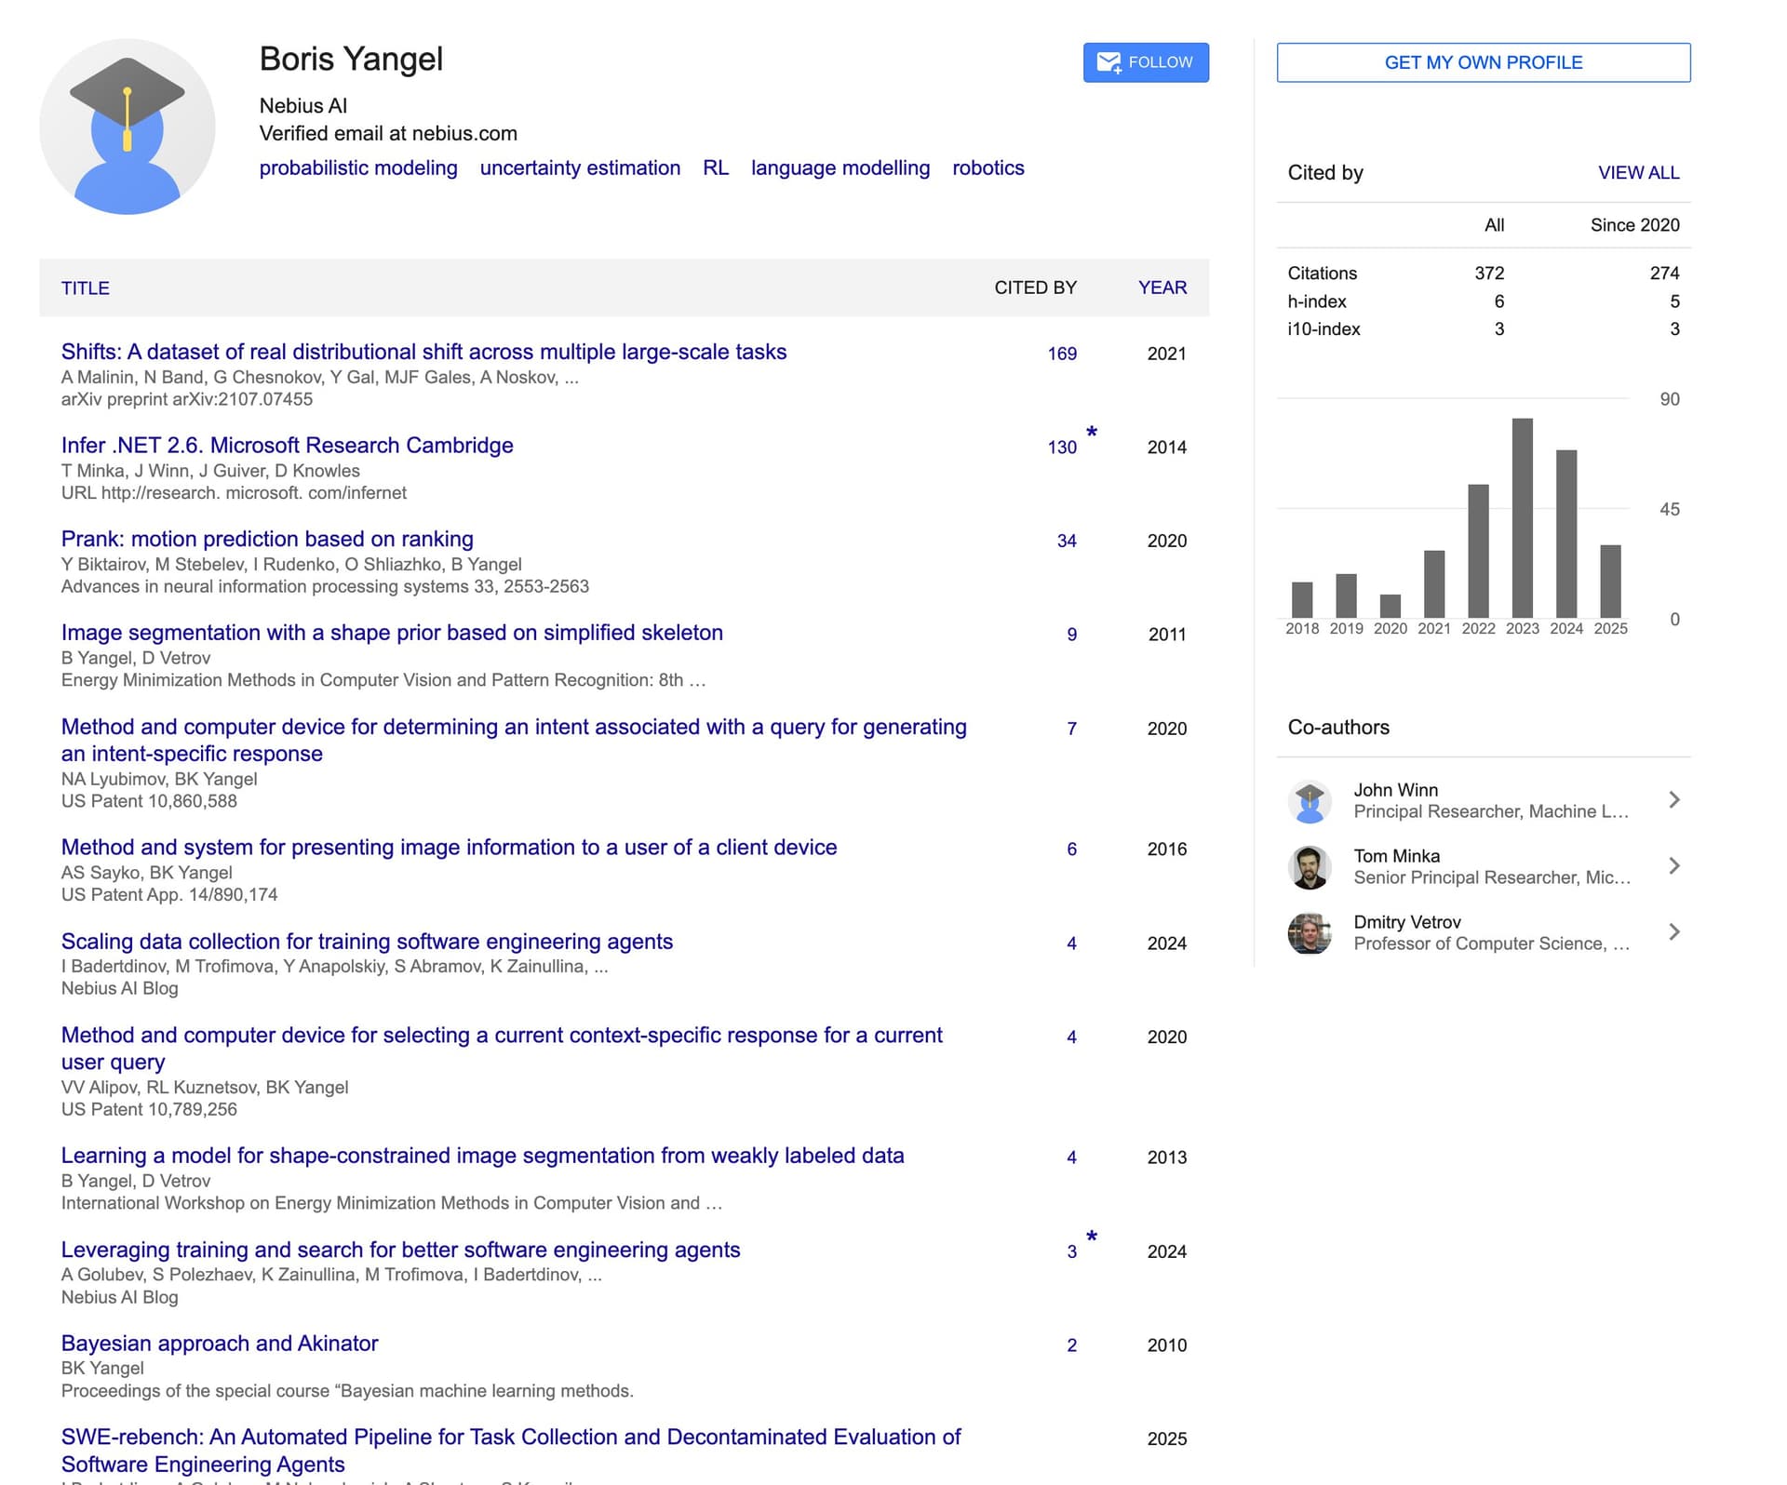Open John Winn's avatar icon
This screenshot has height=1485, width=1787.
tap(1310, 801)
